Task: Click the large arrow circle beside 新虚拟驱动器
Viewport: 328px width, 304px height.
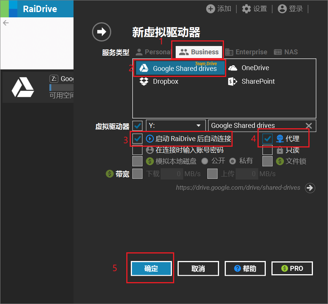Action: [101, 32]
